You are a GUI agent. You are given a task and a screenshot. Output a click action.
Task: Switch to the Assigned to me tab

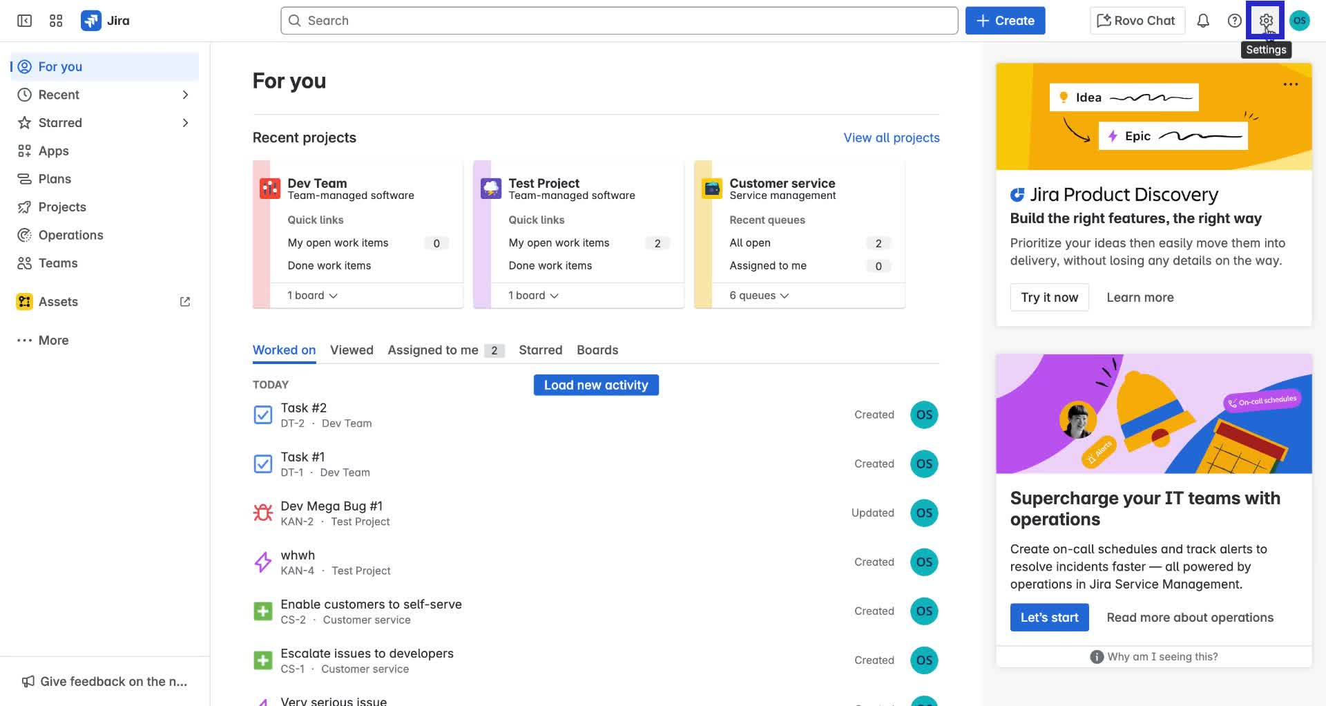[x=433, y=350]
